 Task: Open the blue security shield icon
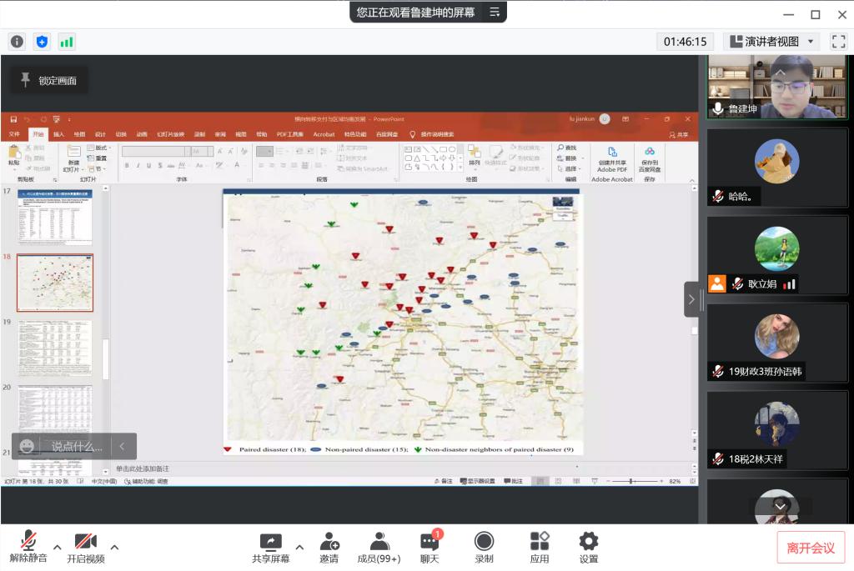click(x=42, y=42)
